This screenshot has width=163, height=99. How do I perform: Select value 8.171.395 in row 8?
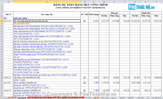[x=104, y=21]
